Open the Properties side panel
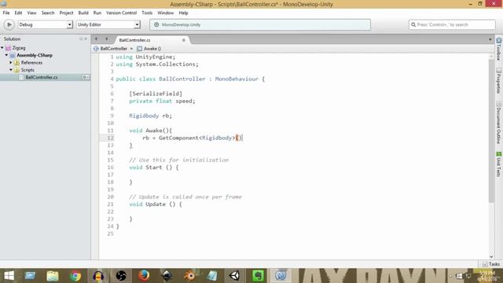Image resolution: width=503 pixels, height=283 pixels. pyautogui.click(x=499, y=81)
